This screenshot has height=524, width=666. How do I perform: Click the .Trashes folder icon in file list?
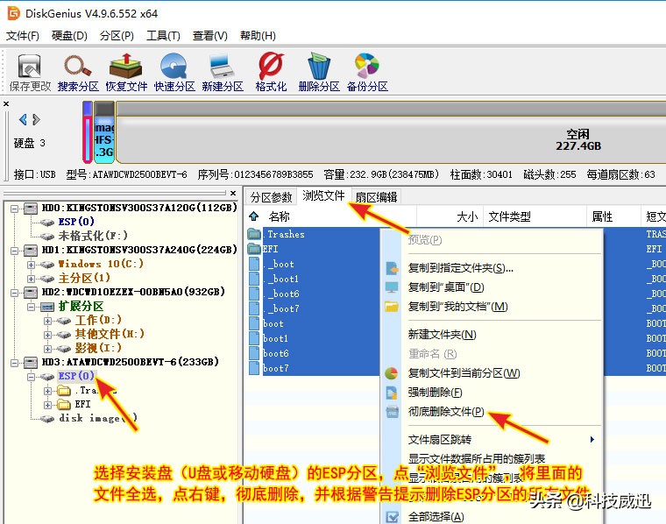pyautogui.click(x=254, y=234)
